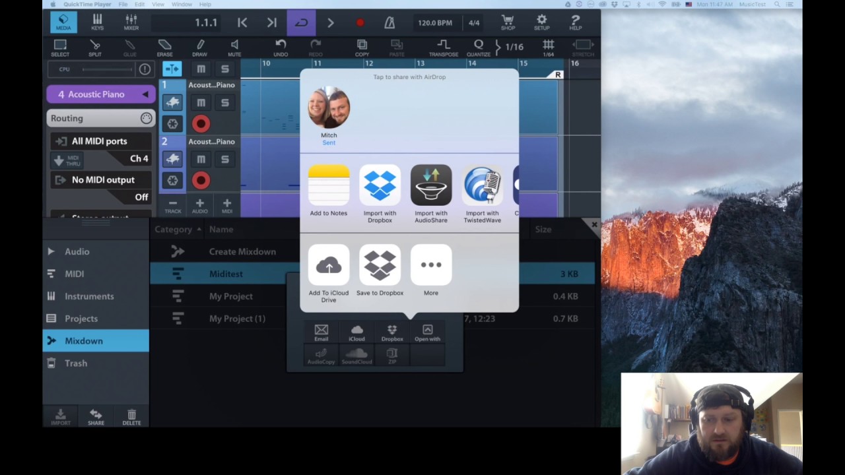Copy the selection with the Copy tool
This screenshot has width=845, height=475.
coord(362,47)
